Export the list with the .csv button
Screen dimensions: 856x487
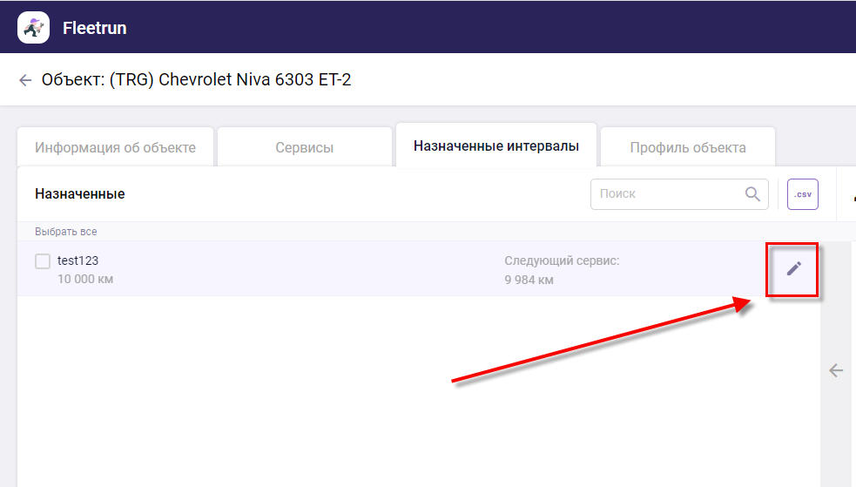click(x=802, y=194)
